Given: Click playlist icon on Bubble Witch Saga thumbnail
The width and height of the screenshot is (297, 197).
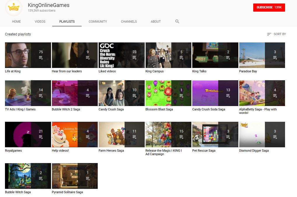Looking at the screenshot, I should click(41, 178).
